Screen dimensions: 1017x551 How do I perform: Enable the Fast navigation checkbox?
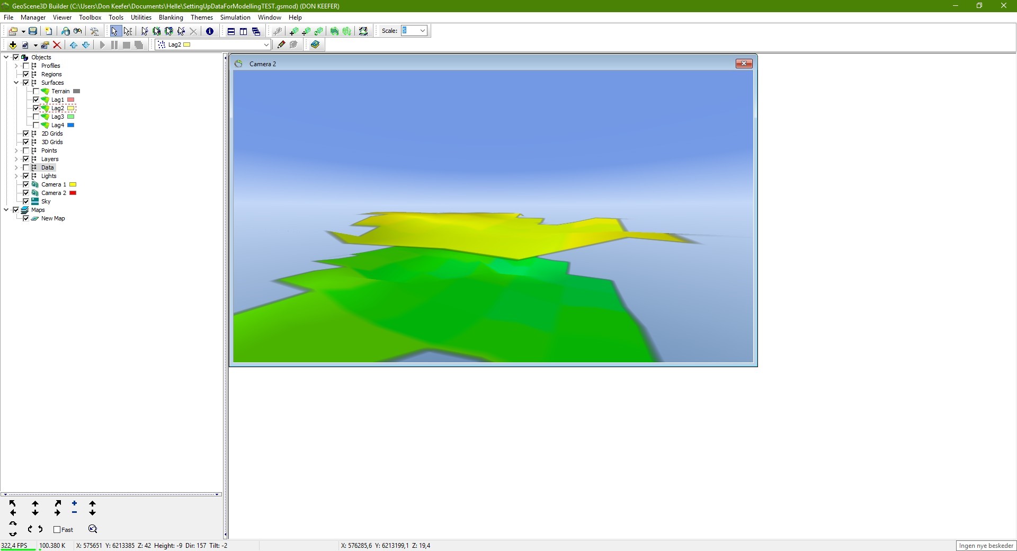[57, 529]
